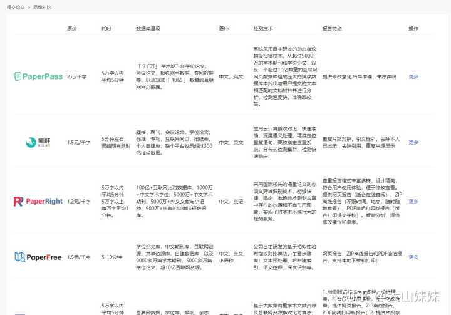Select the 1.5元/千字 price of PaperFree
The height and width of the screenshot is (315, 451).
click(79, 257)
